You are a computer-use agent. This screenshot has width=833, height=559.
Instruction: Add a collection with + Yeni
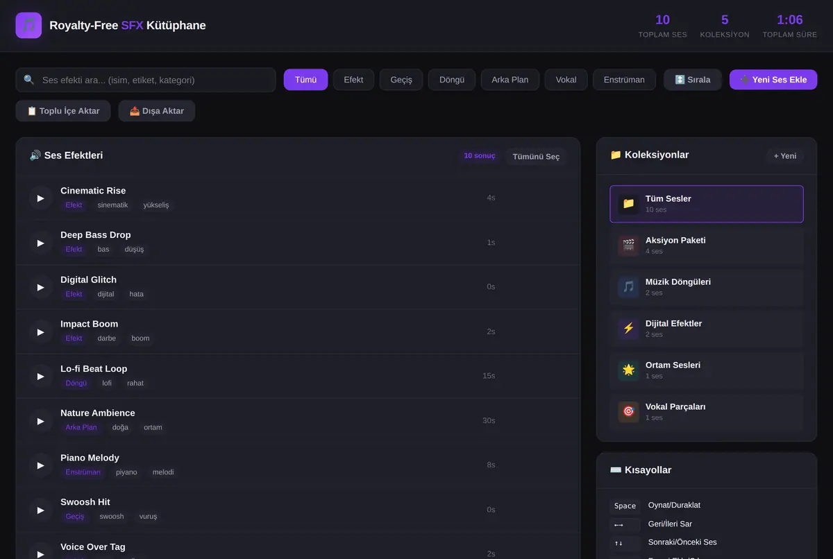point(785,156)
